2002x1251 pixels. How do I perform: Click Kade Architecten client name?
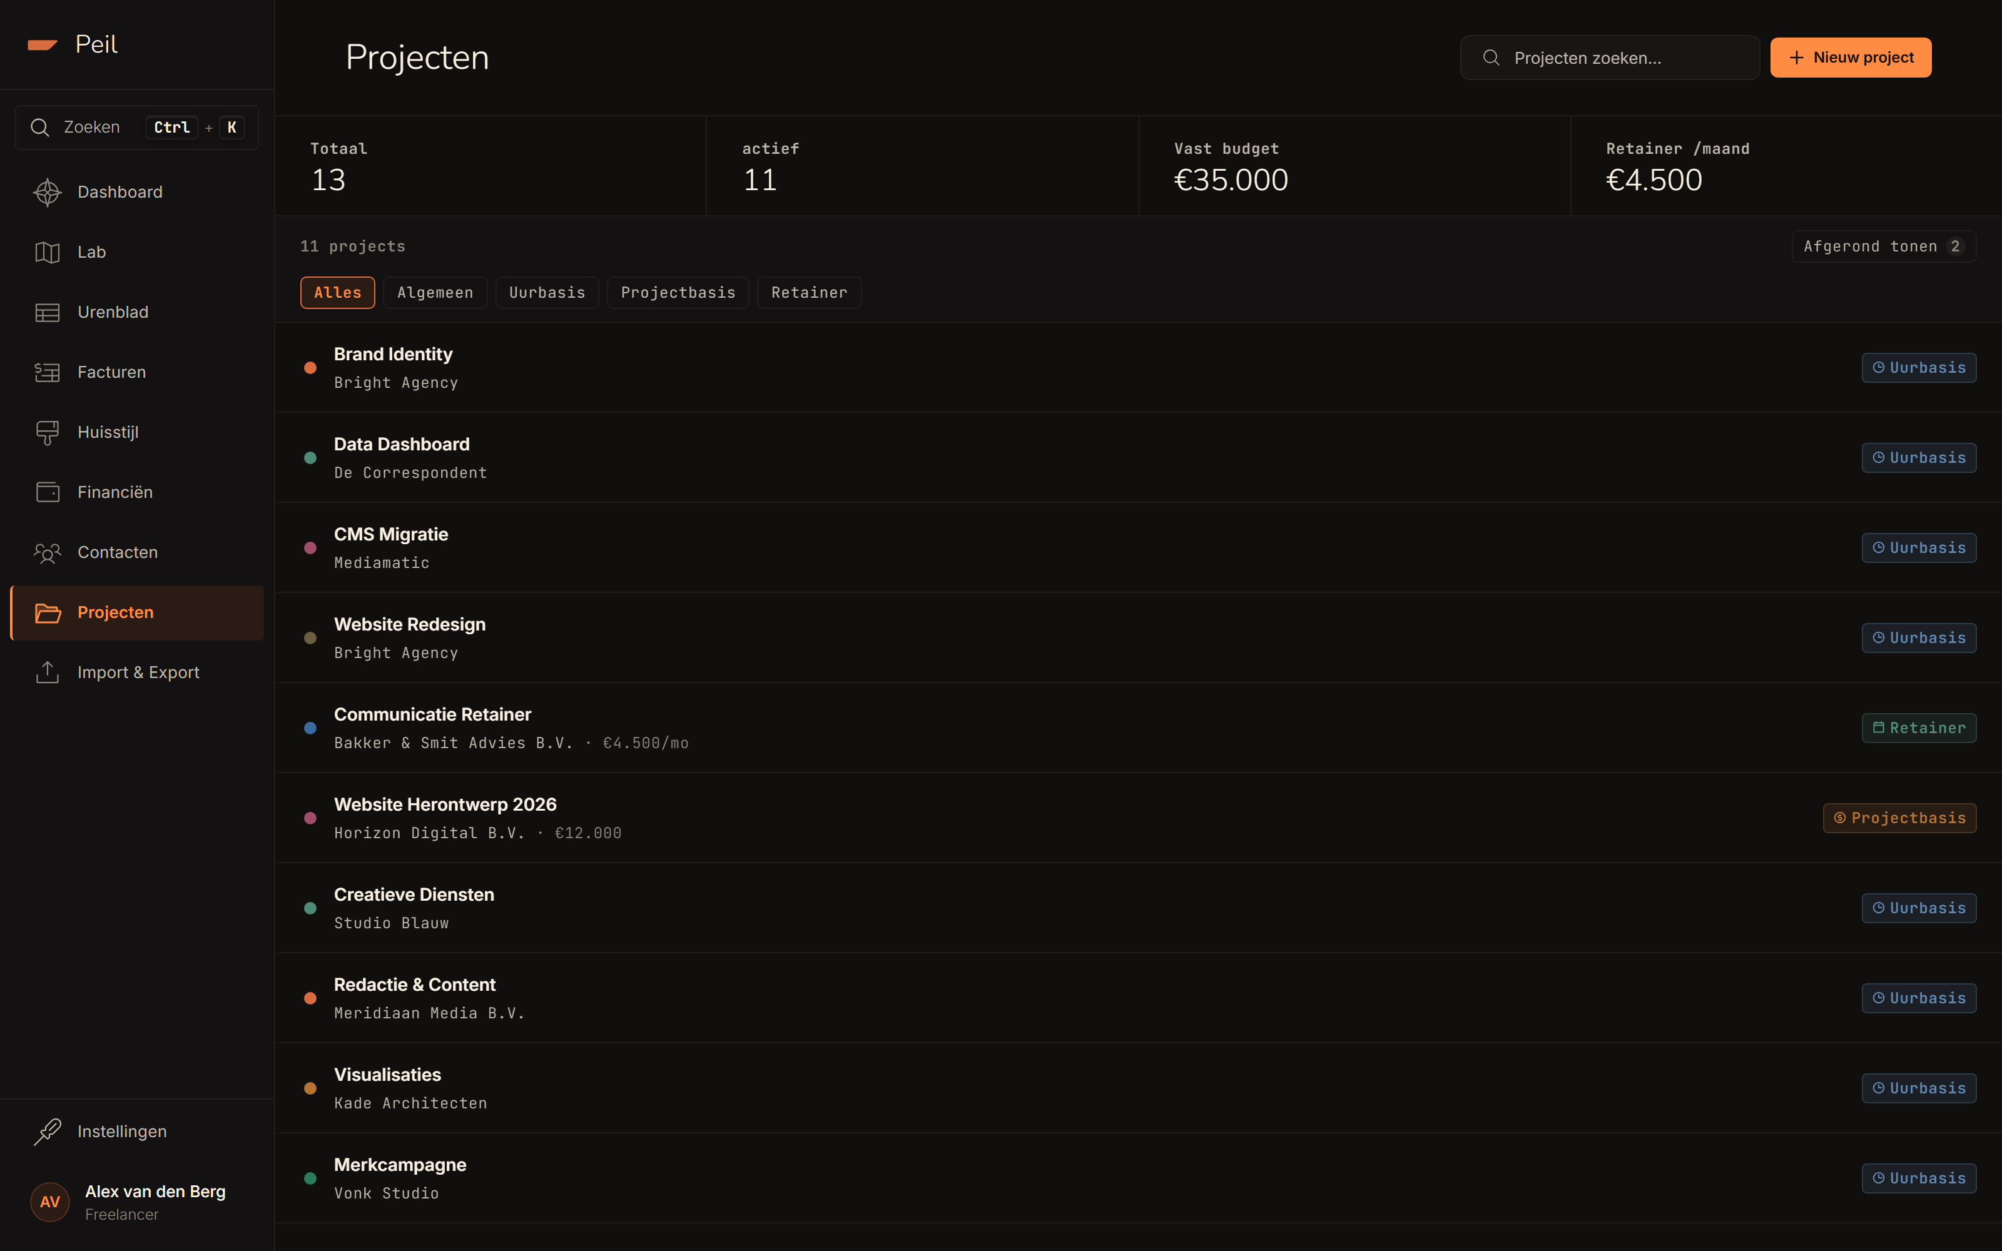(x=410, y=1104)
